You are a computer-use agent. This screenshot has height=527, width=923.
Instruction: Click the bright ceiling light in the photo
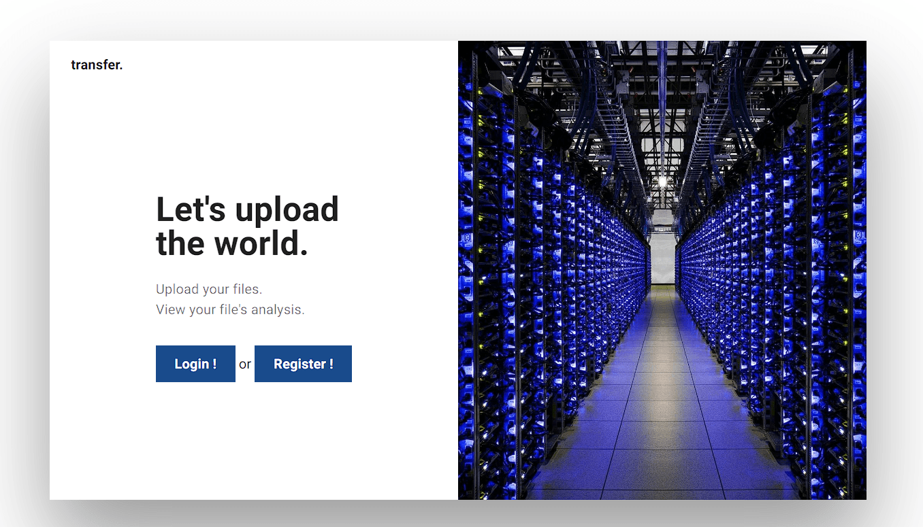pos(661,182)
